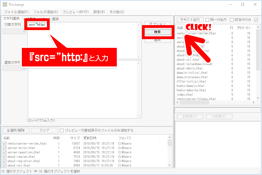Click the クリア button

pyautogui.click(x=44, y=130)
